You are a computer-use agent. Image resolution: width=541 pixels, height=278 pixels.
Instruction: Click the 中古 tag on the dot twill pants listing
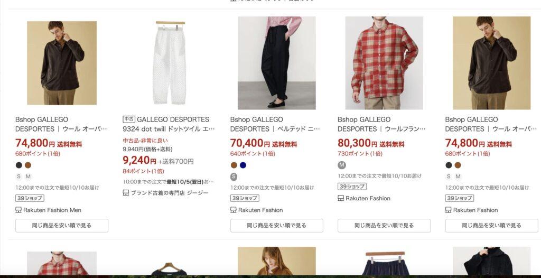129,119
